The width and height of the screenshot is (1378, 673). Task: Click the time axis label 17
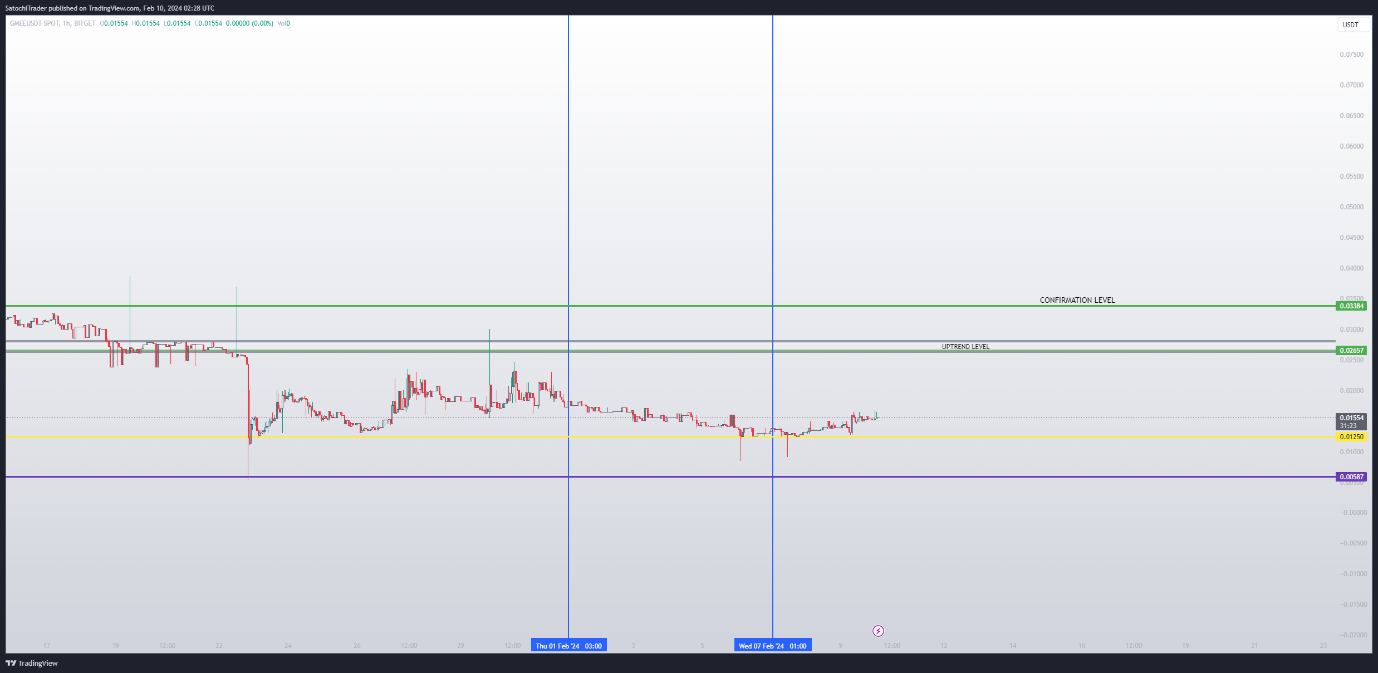[x=47, y=646]
